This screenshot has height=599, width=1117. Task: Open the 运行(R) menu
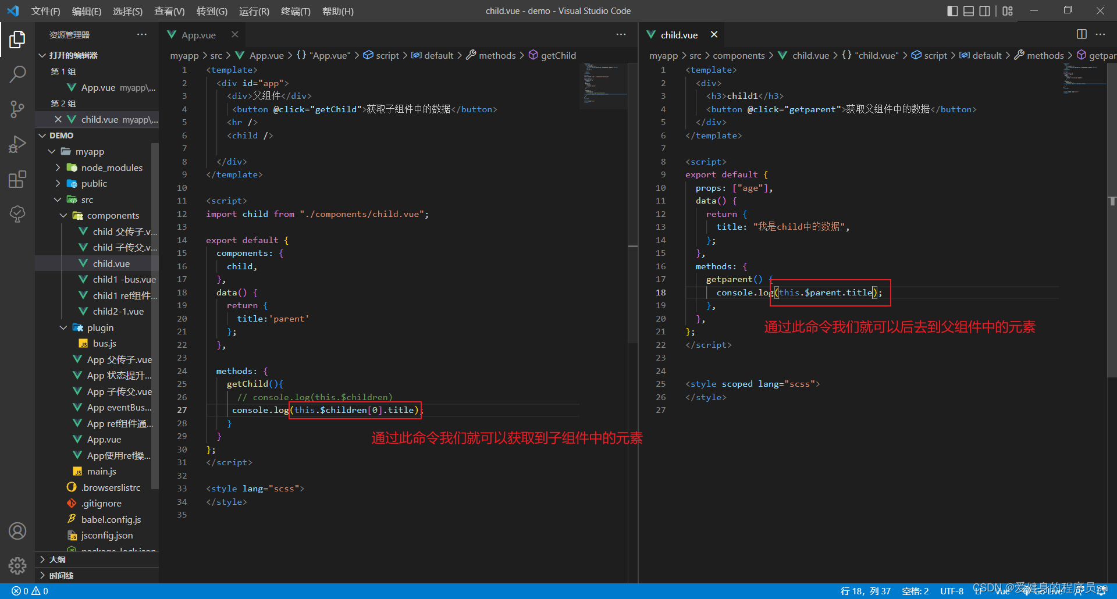pyautogui.click(x=254, y=11)
